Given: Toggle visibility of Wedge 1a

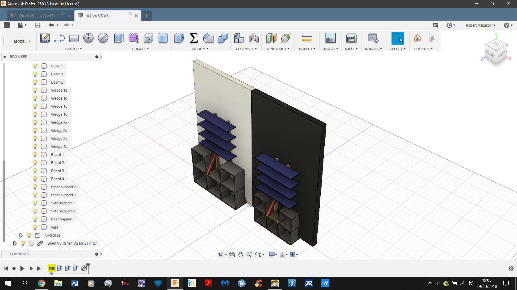Looking at the screenshot, I should 35,90.
